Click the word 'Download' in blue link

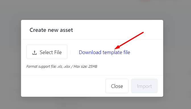pos(90,52)
